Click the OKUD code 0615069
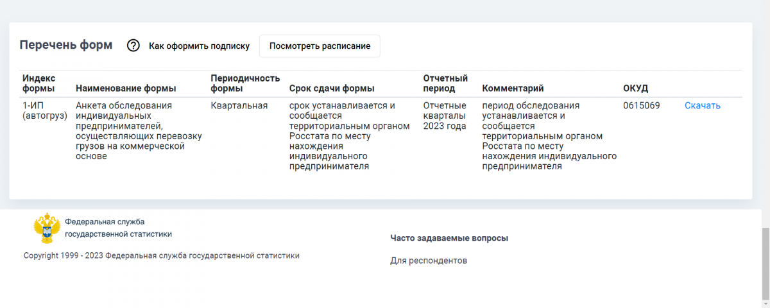This screenshot has height=308, width=770. pyautogui.click(x=642, y=106)
